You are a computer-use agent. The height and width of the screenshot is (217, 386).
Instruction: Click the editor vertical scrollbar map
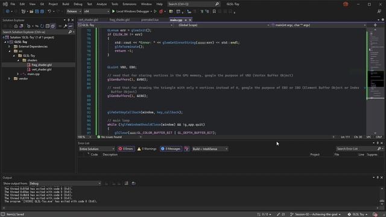point(375,81)
